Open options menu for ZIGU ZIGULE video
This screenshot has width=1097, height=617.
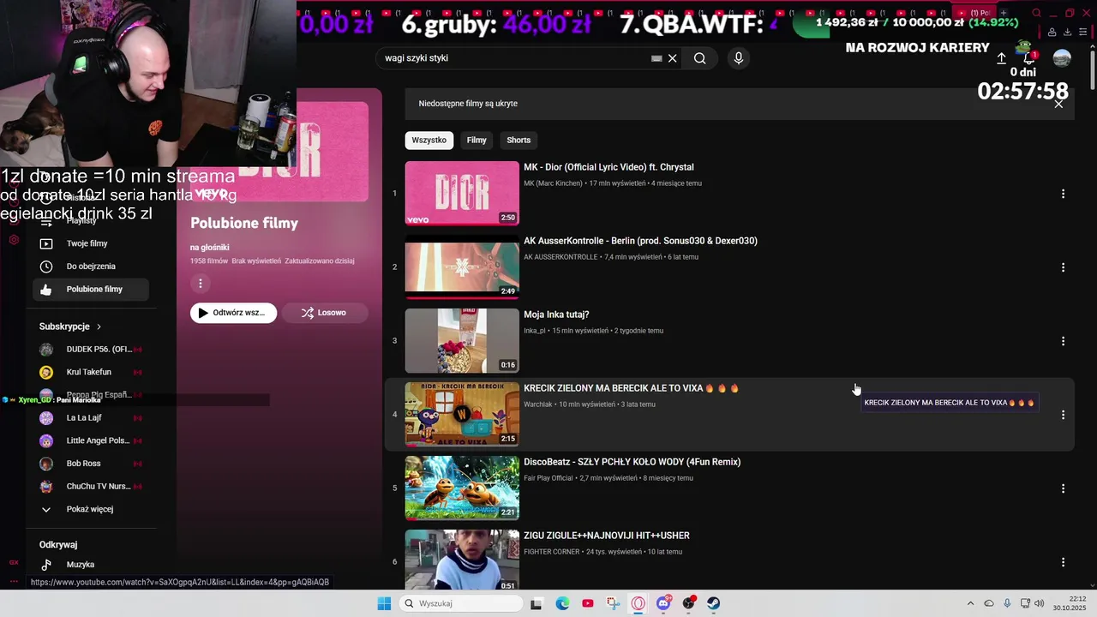point(1063,562)
